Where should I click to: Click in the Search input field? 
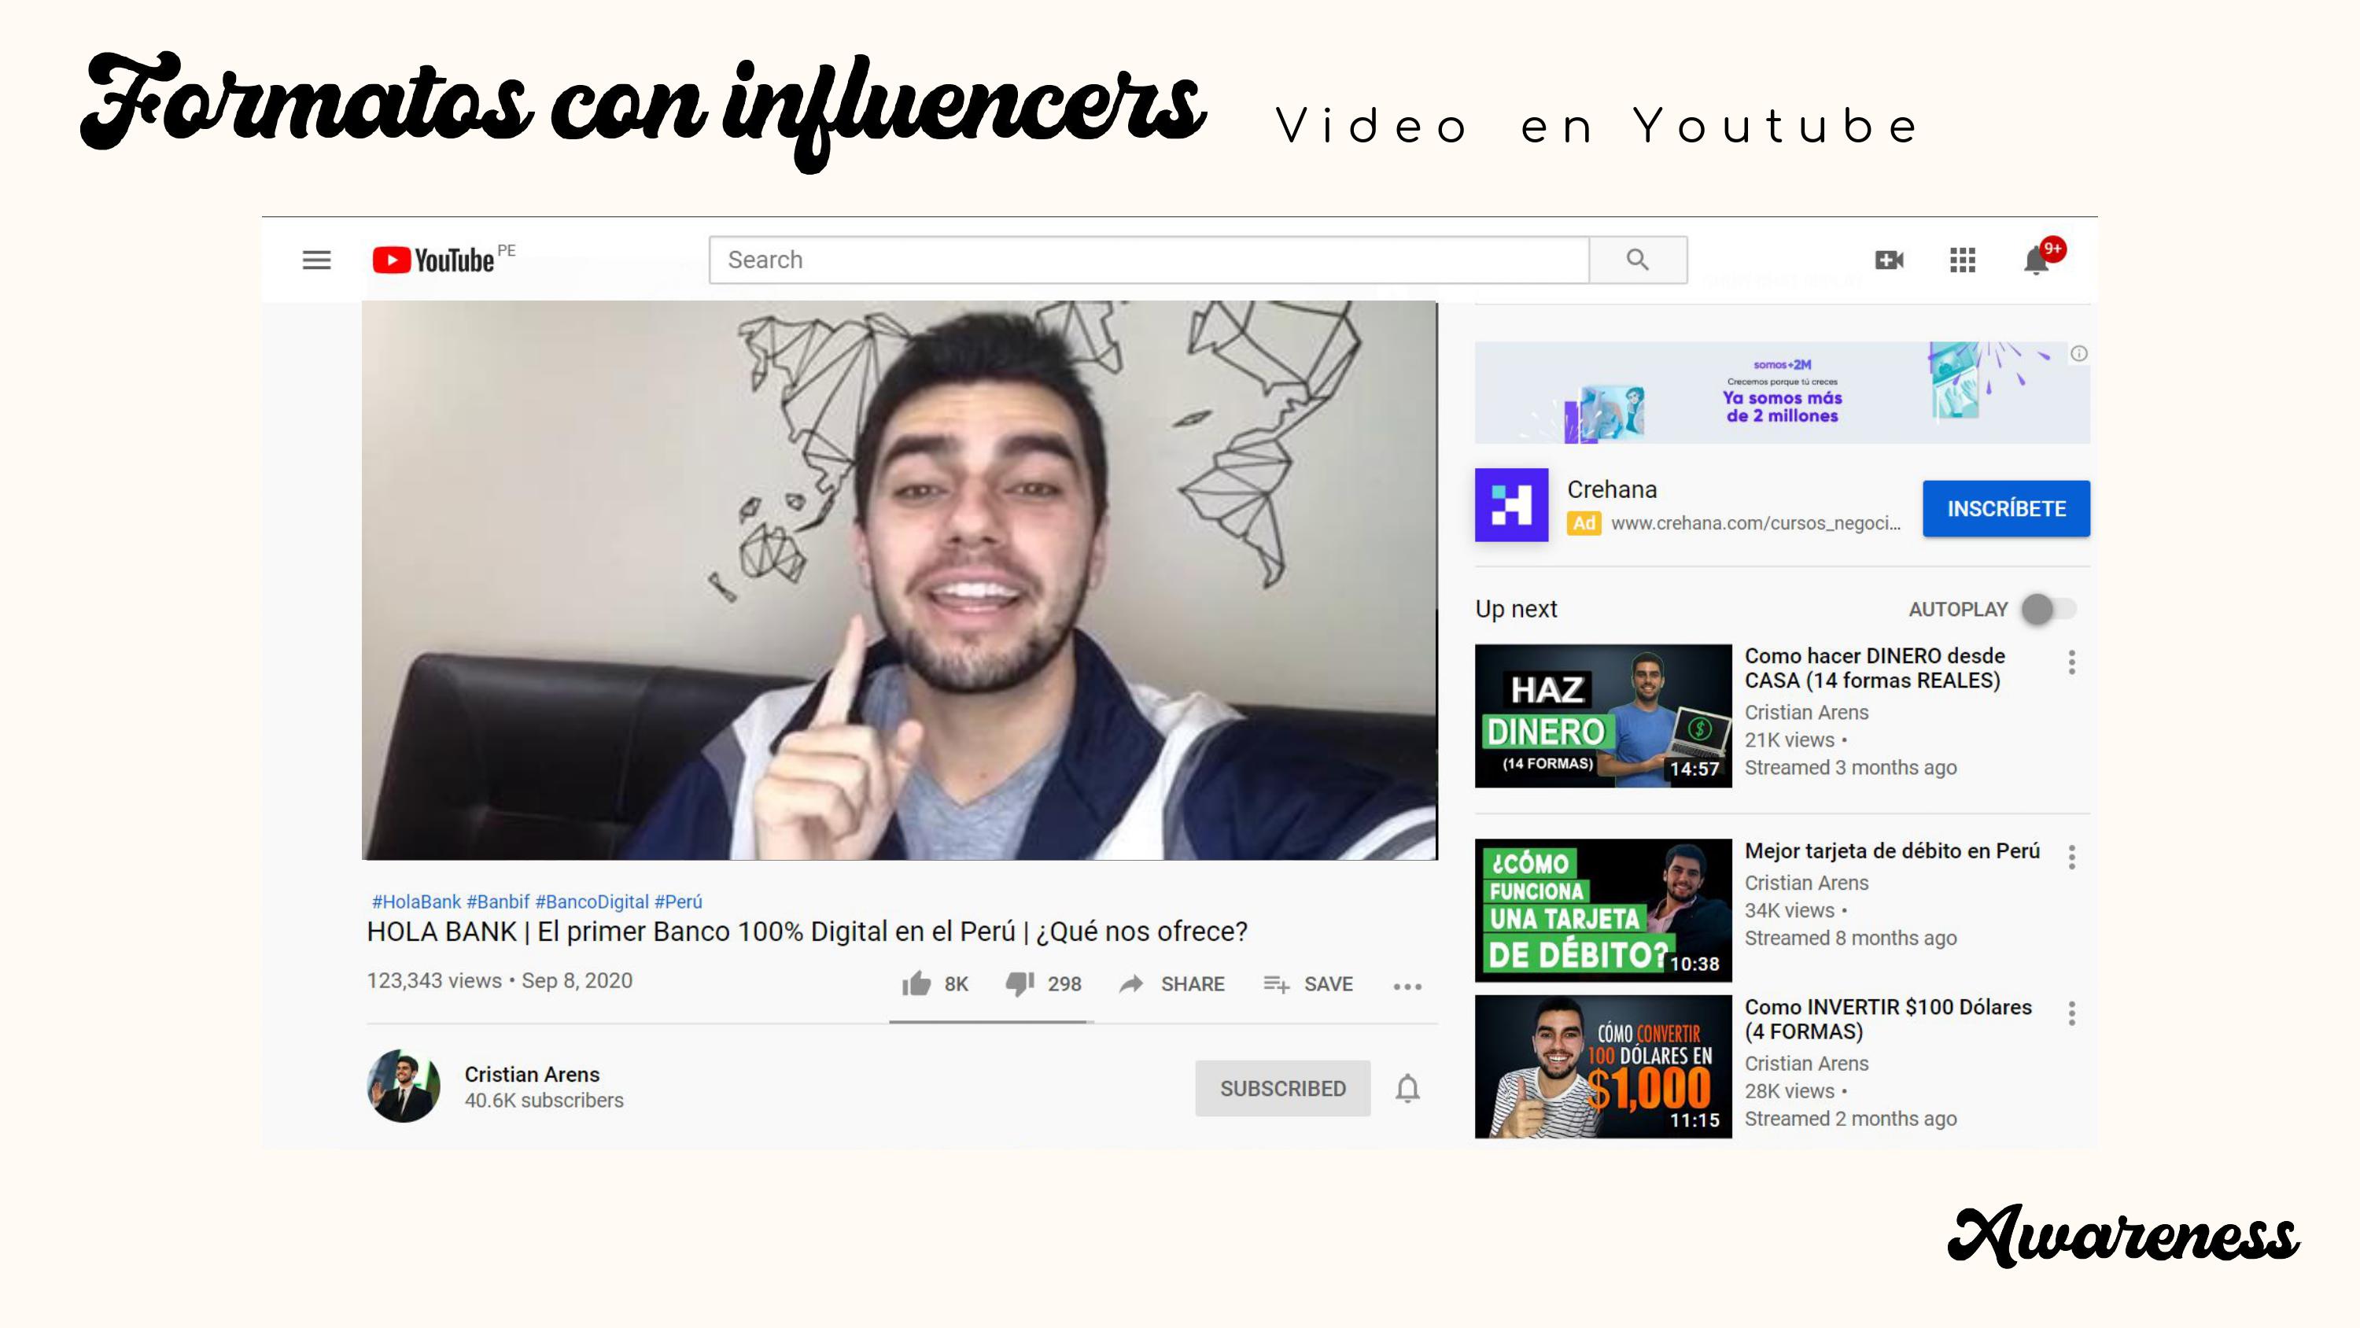[1149, 260]
